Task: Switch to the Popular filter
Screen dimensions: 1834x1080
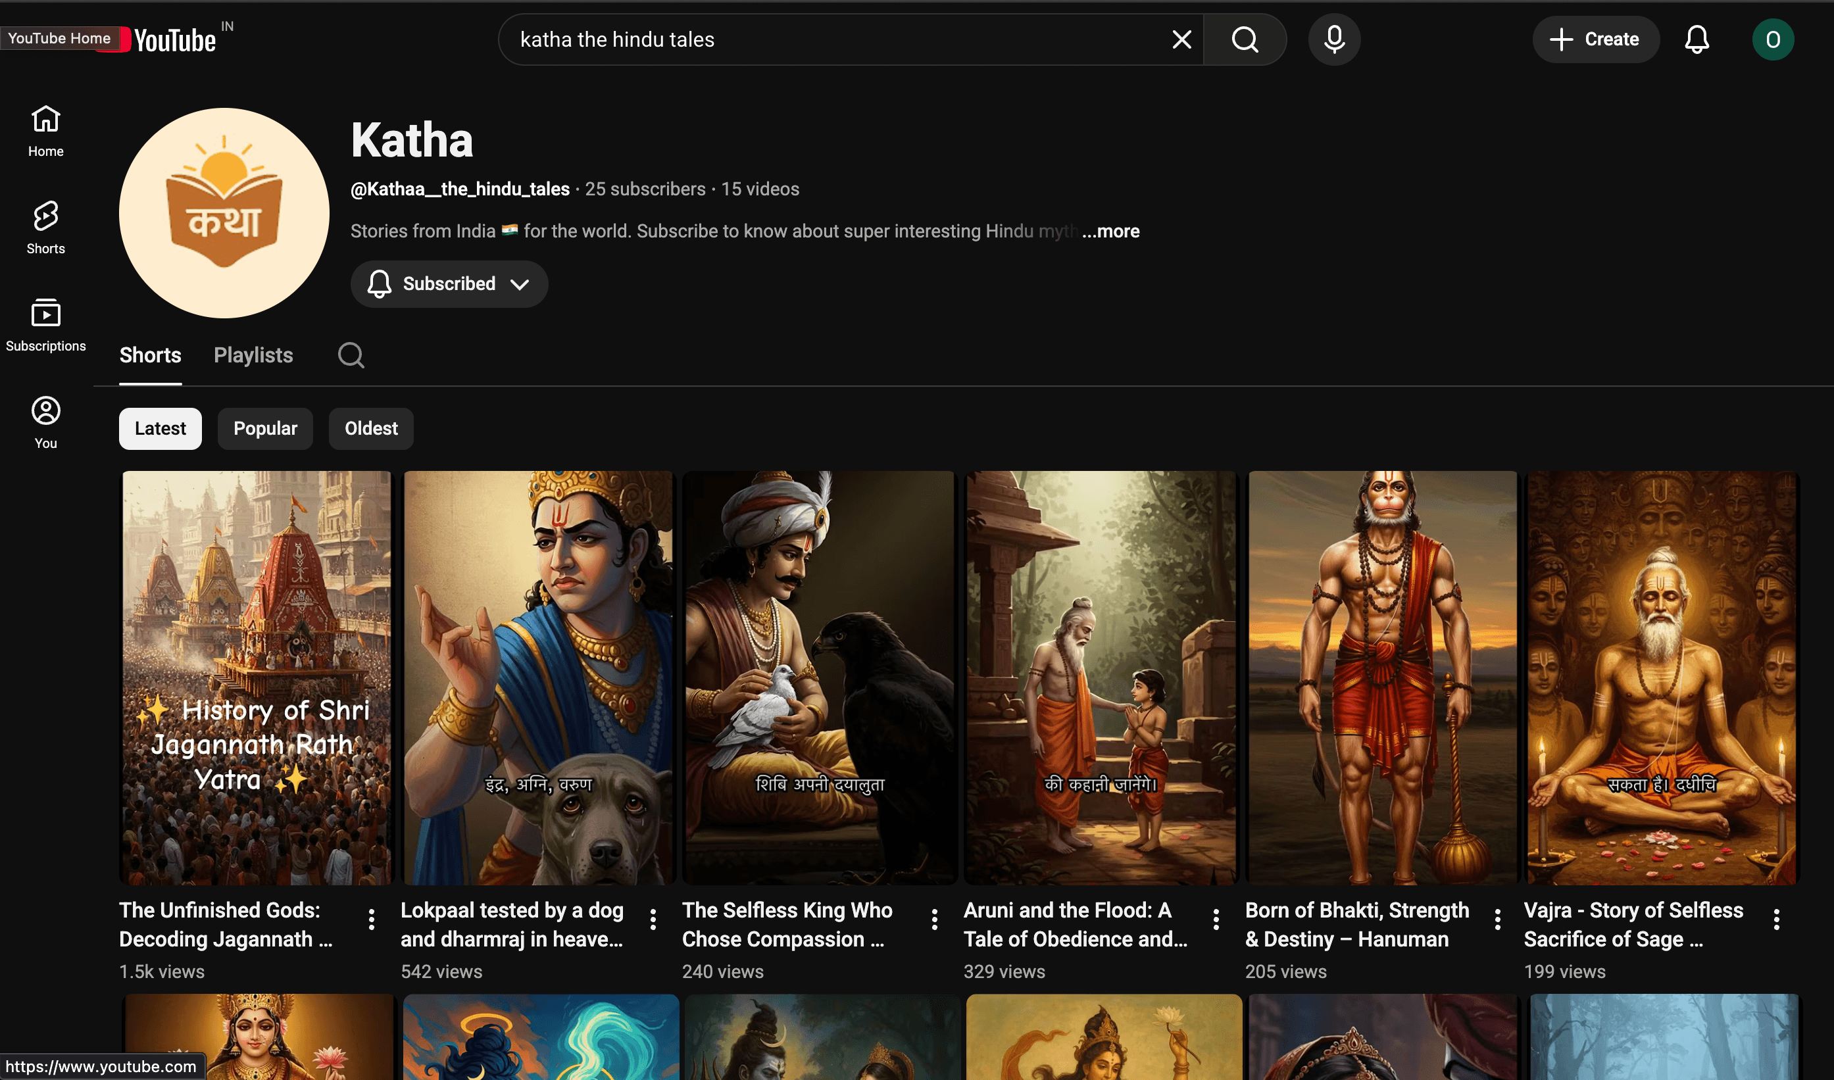Action: coord(265,429)
